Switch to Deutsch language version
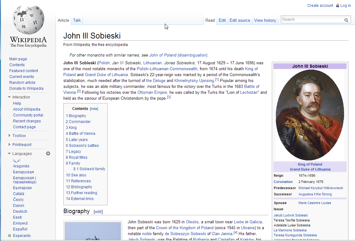This screenshot has height=241, width=355. 20,211
